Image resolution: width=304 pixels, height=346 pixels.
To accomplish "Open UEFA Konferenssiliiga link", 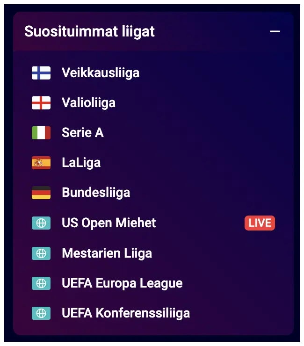I will [126, 313].
